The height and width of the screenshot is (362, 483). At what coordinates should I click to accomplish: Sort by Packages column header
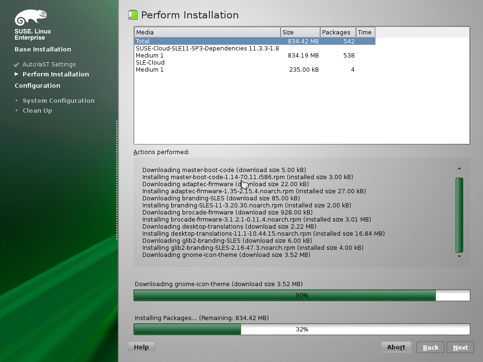(338, 33)
